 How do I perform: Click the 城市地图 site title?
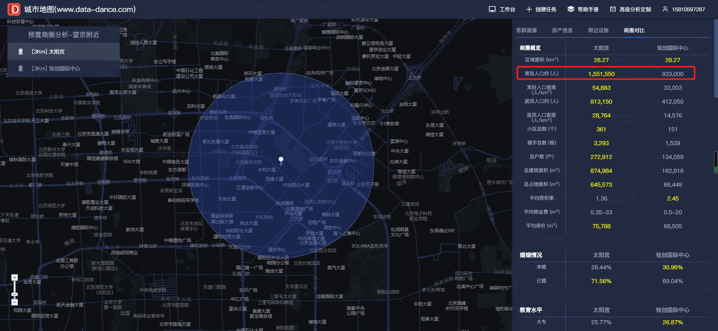80,9
